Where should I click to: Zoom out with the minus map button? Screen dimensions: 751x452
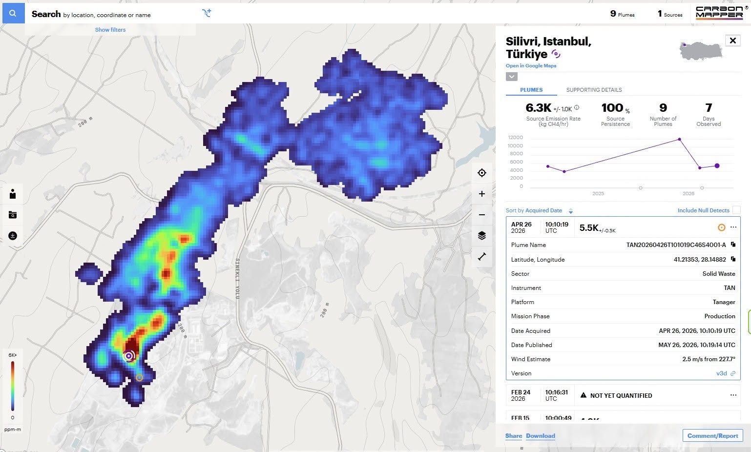(482, 215)
